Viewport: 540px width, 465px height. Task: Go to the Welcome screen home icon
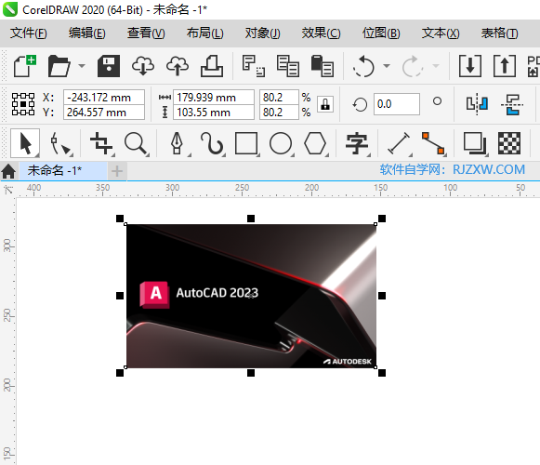(x=8, y=171)
